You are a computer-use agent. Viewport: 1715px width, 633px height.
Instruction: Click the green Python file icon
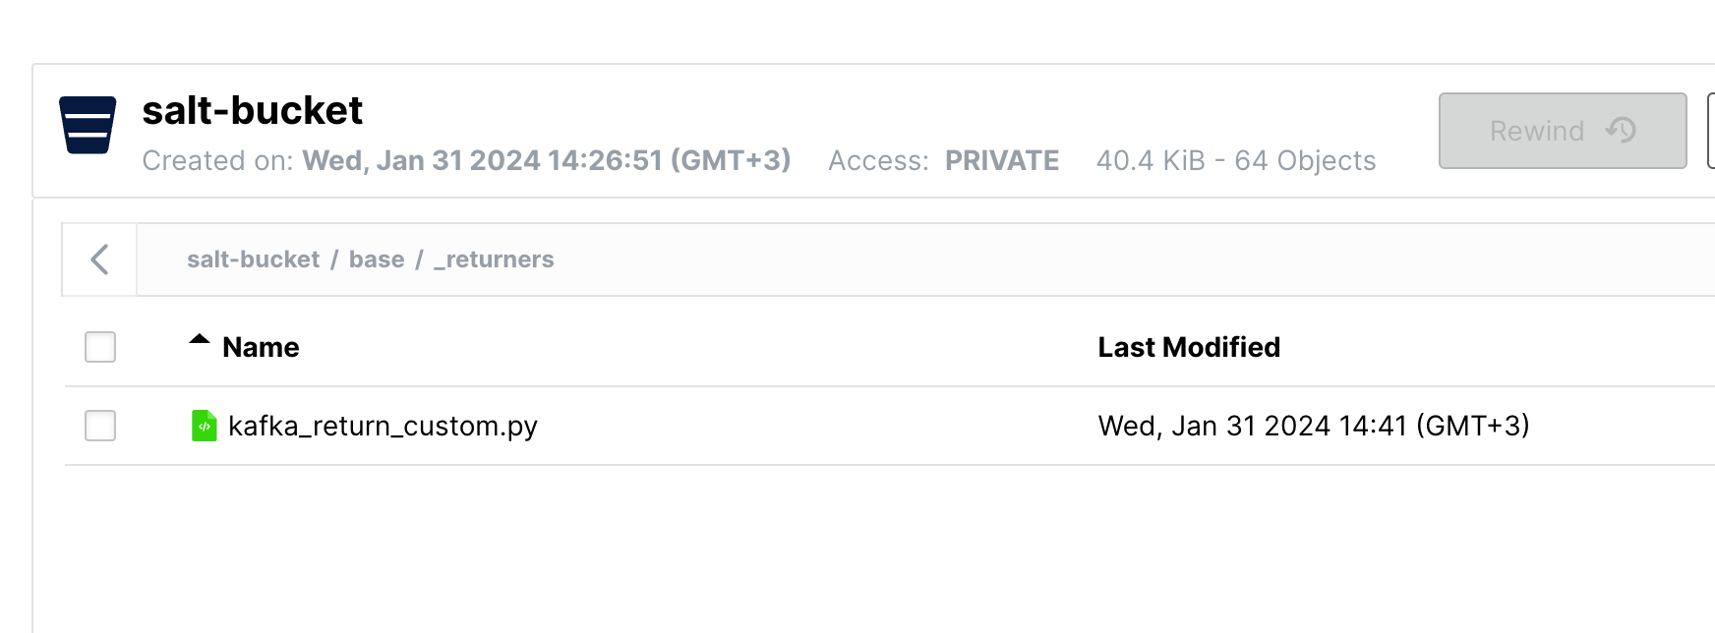[204, 426]
